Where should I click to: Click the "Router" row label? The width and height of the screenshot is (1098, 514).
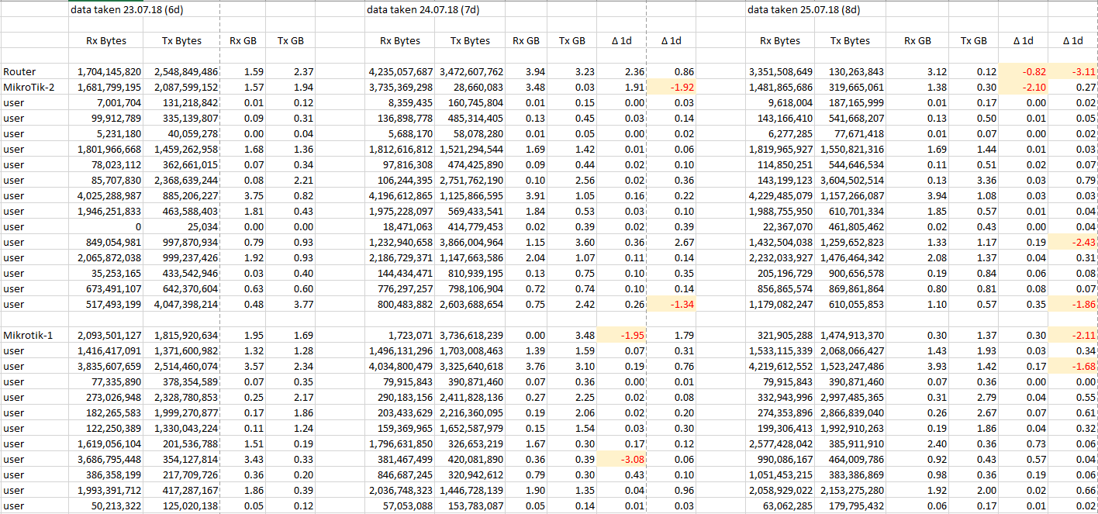(19, 71)
